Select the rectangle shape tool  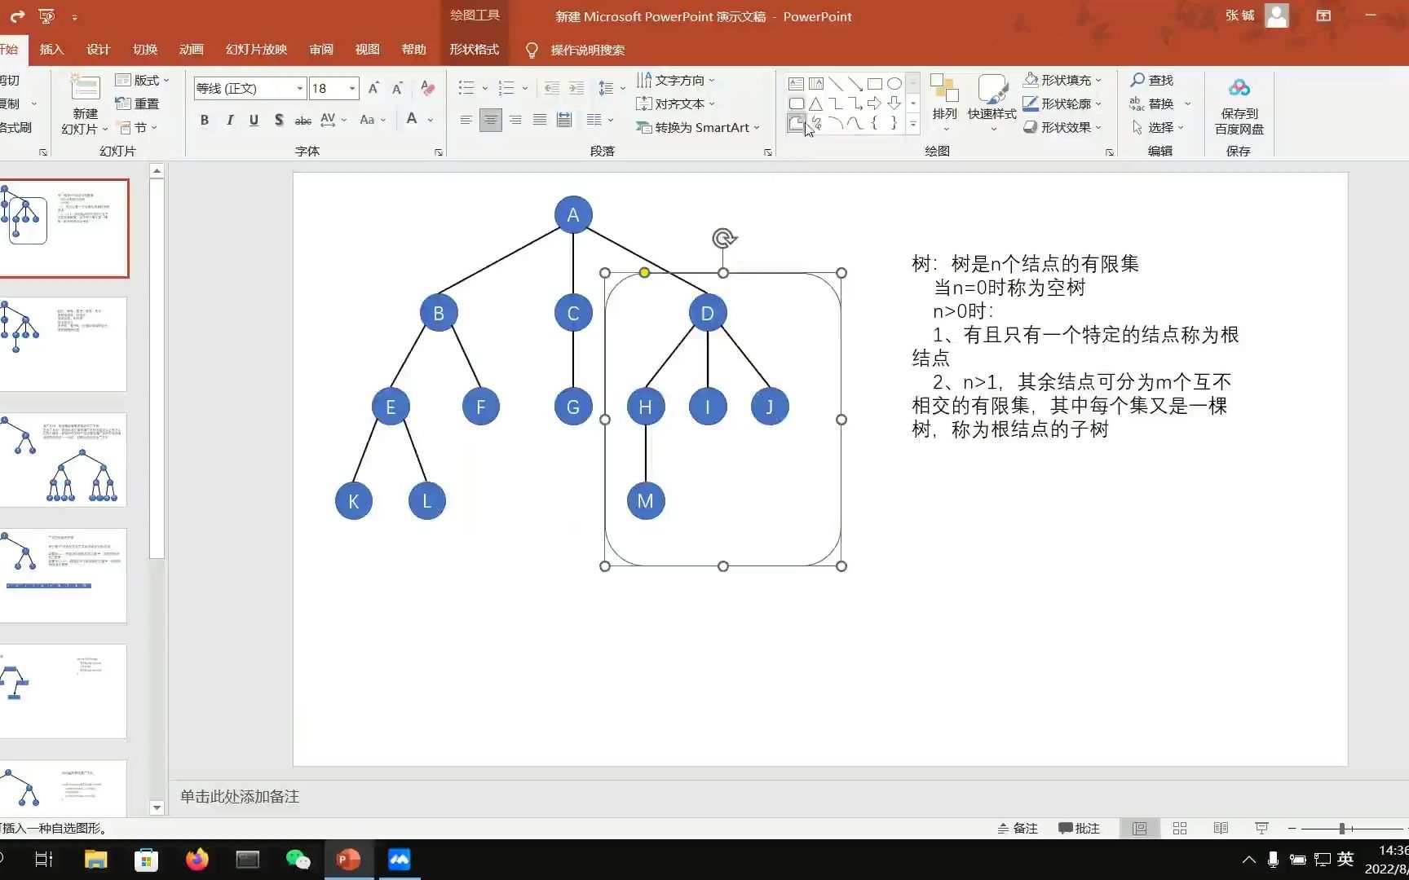coord(874,83)
